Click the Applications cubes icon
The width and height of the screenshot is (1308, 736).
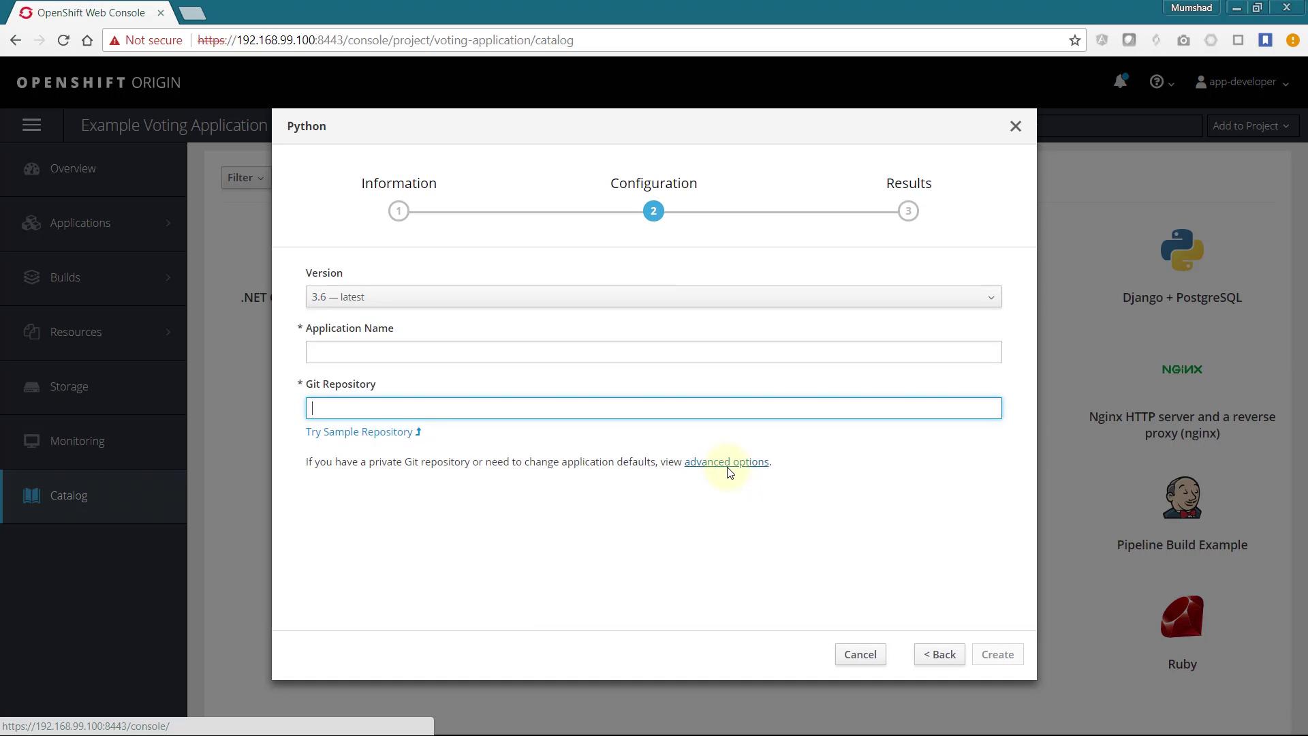coord(31,223)
